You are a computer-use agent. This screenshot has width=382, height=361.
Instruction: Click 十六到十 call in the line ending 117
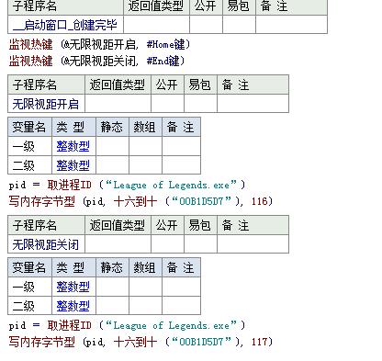135,342
